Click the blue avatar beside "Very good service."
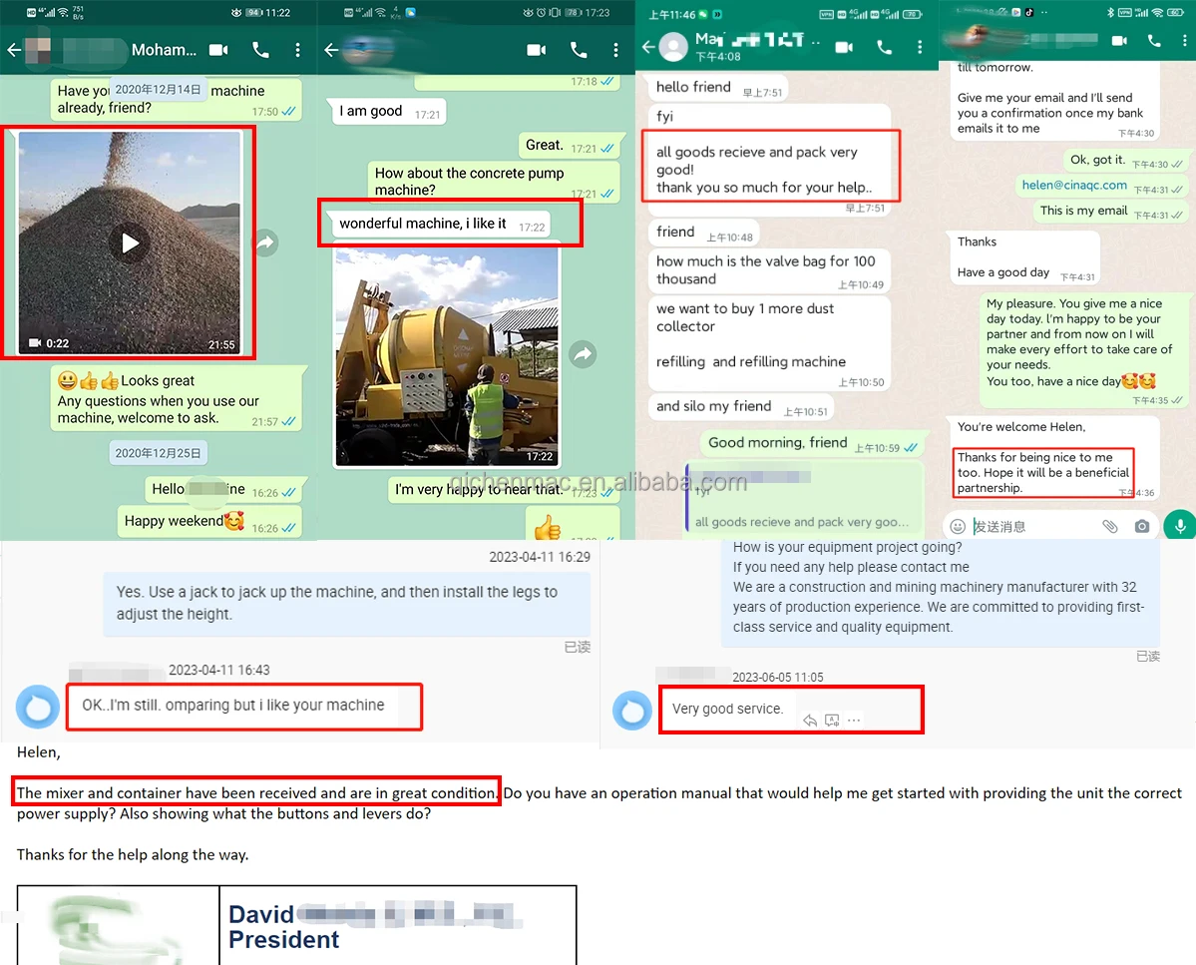The image size is (1196, 965). point(632,711)
